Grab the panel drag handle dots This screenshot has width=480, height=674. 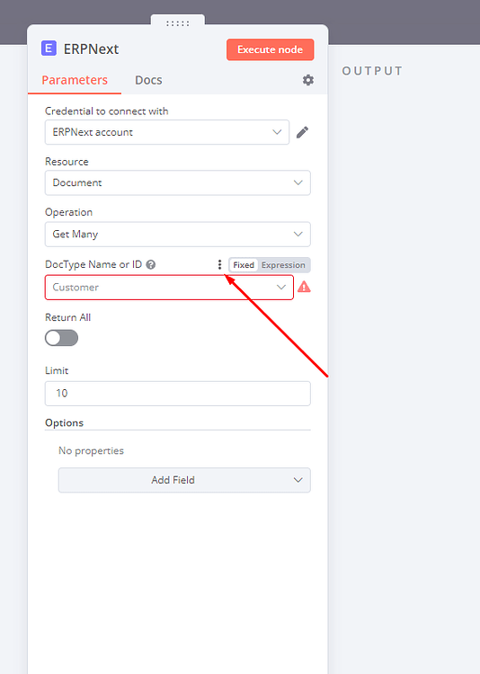point(178,23)
